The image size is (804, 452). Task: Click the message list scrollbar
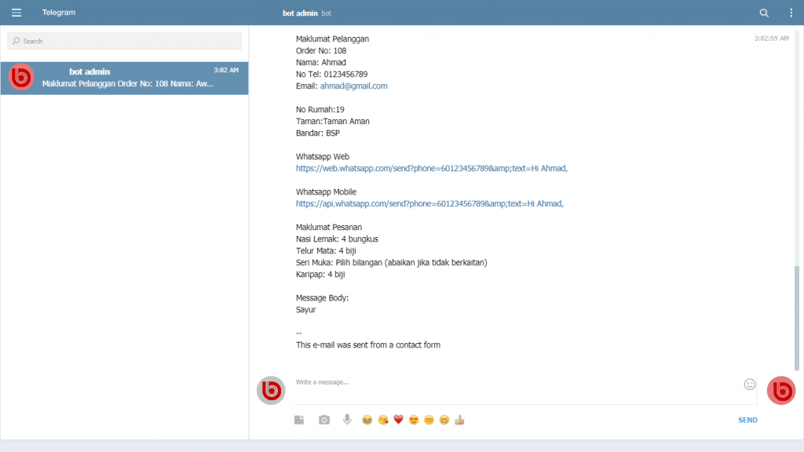[x=798, y=314]
